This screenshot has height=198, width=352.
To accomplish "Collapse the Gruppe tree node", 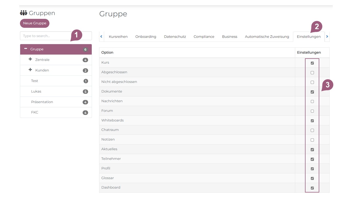I will click(26, 49).
